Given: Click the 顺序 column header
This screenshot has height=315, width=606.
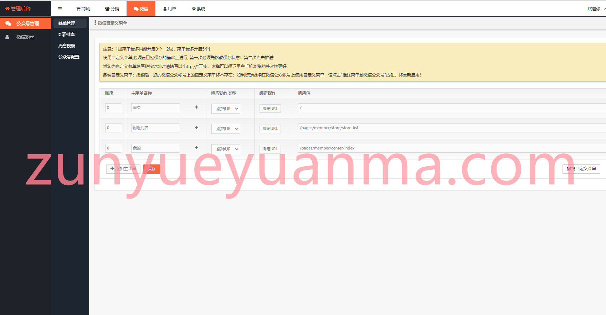Looking at the screenshot, I should (x=109, y=93).
